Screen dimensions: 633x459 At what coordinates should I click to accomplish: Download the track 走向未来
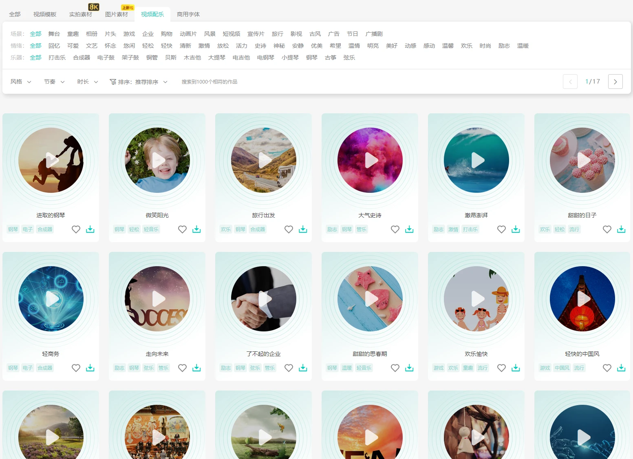[x=196, y=368]
